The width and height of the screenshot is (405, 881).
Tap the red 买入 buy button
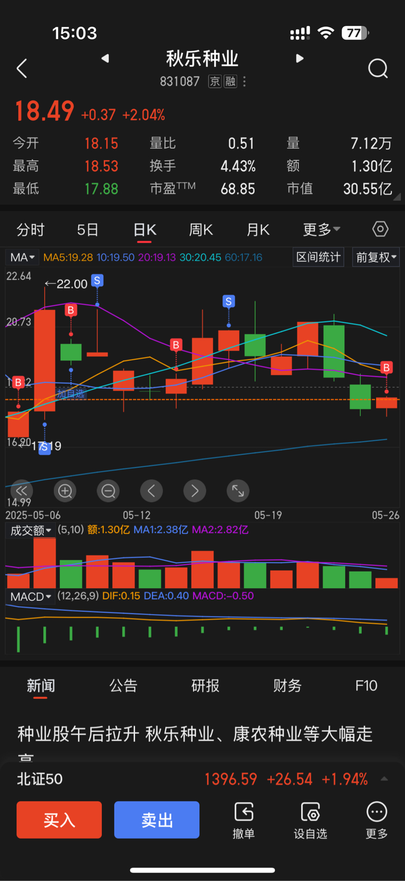59,820
